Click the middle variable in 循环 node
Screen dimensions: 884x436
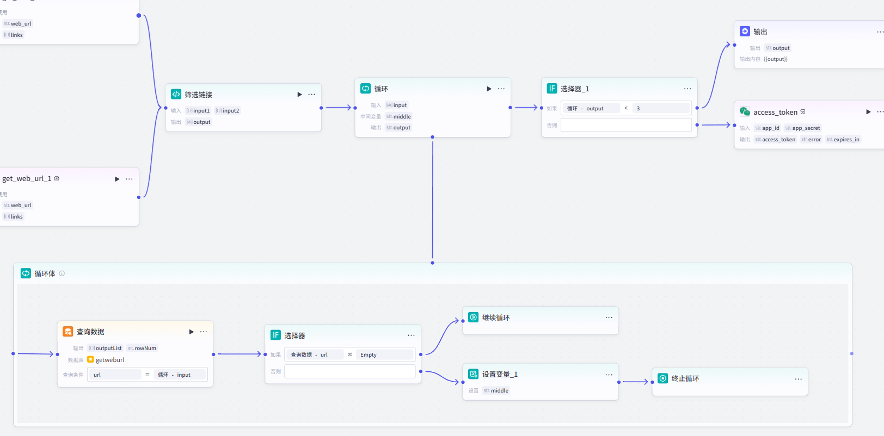coord(398,116)
